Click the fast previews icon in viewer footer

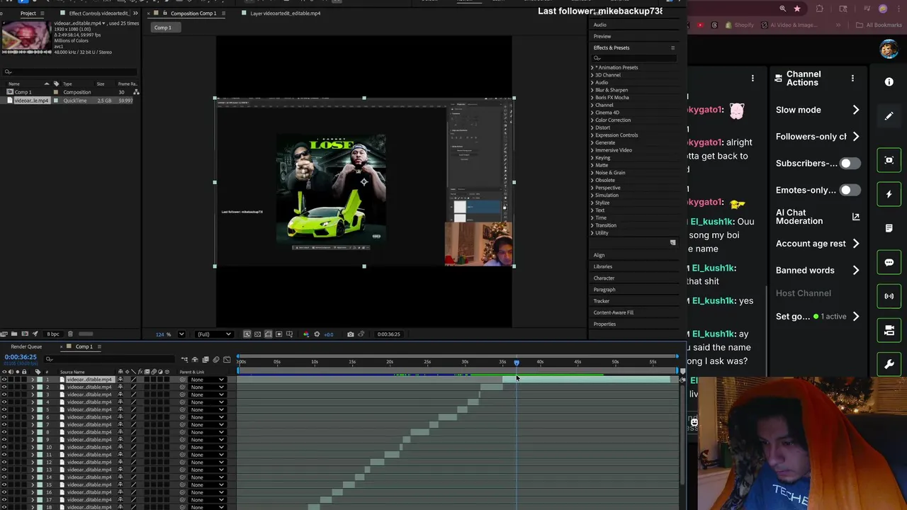click(247, 334)
